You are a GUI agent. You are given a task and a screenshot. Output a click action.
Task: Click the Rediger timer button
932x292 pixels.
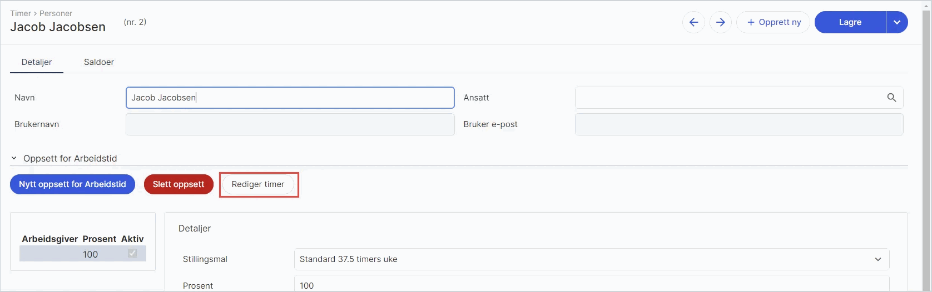(258, 184)
